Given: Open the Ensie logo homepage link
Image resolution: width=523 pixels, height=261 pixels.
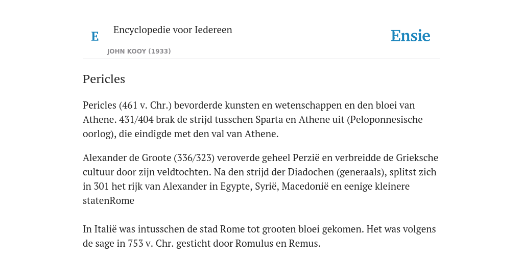Looking at the screenshot, I should point(411,36).
